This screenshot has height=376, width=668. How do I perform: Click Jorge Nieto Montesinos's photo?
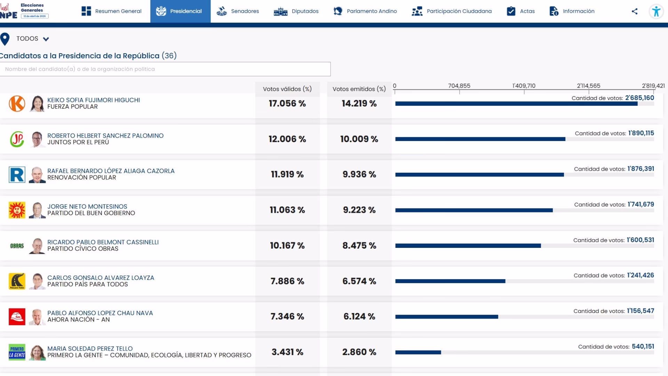click(37, 210)
